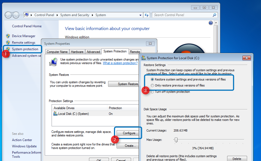Click the Max Usage slider thumb
The height and width of the screenshot is (161, 261).
176,140
